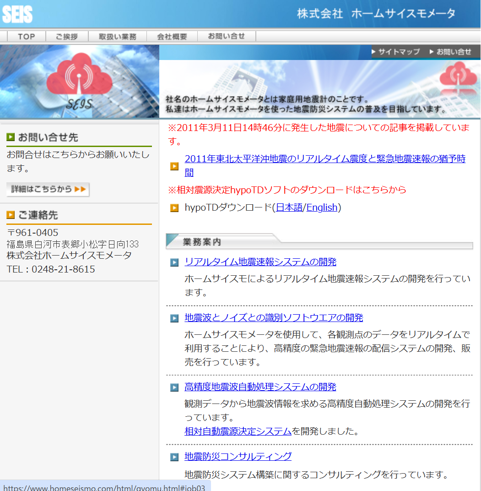Image resolution: width=481 pixels, height=491 pixels.
Task: Click the 詳細はこちらから button
Action: click(x=48, y=190)
